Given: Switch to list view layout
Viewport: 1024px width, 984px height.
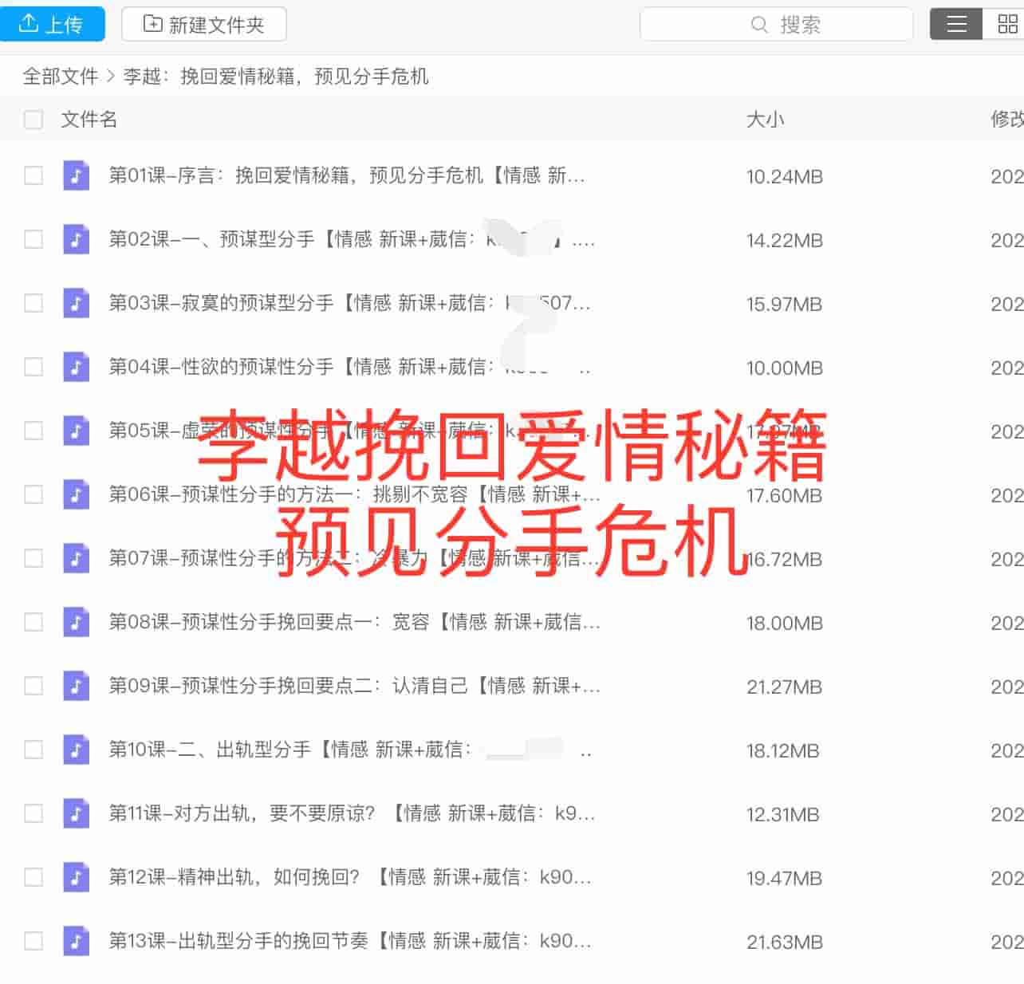Looking at the screenshot, I should pyautogui.click(x=956, y=24).
